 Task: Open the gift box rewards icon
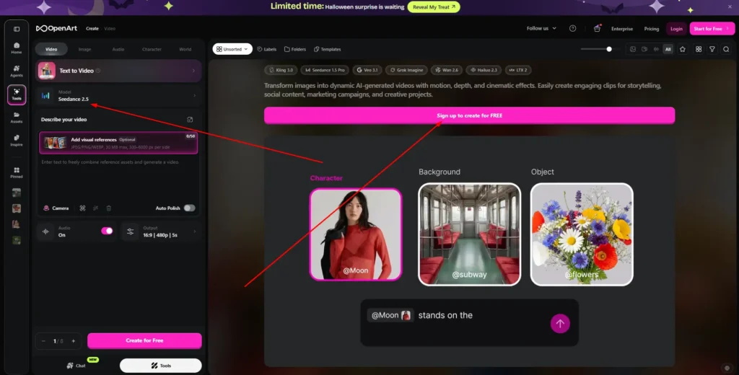[597, 28]
